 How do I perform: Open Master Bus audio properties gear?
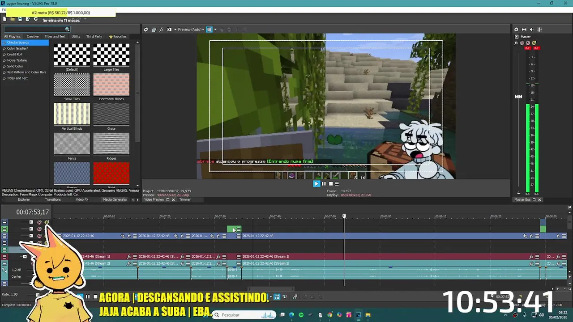[516, 30]
